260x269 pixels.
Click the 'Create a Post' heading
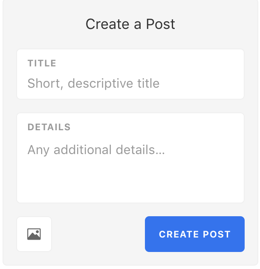click(x=130, y=24)
